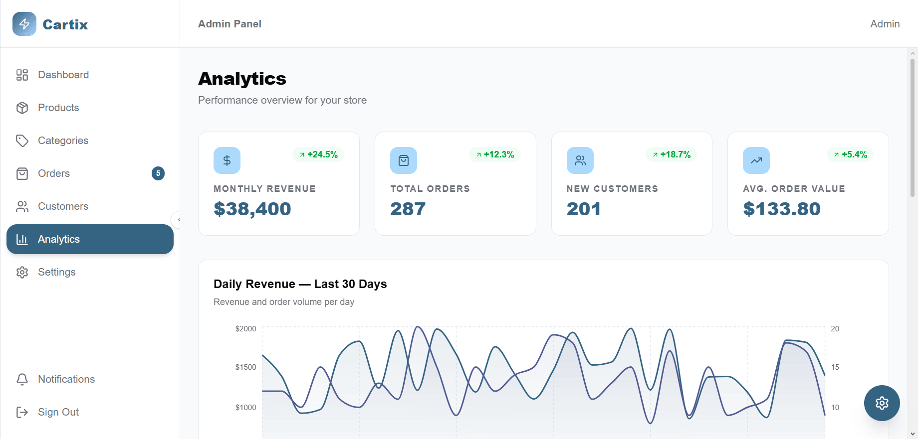Screen dimensions: 918x439
Task: Click the Admin Panel header title
Action: 229,24
